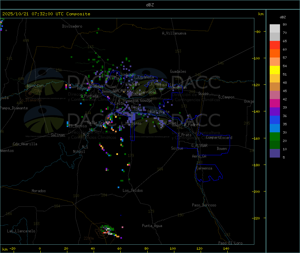This screenshot has width=300, height=253.
Task: Click the 'Paso_Barroso' location label
Action: (204, 205)
